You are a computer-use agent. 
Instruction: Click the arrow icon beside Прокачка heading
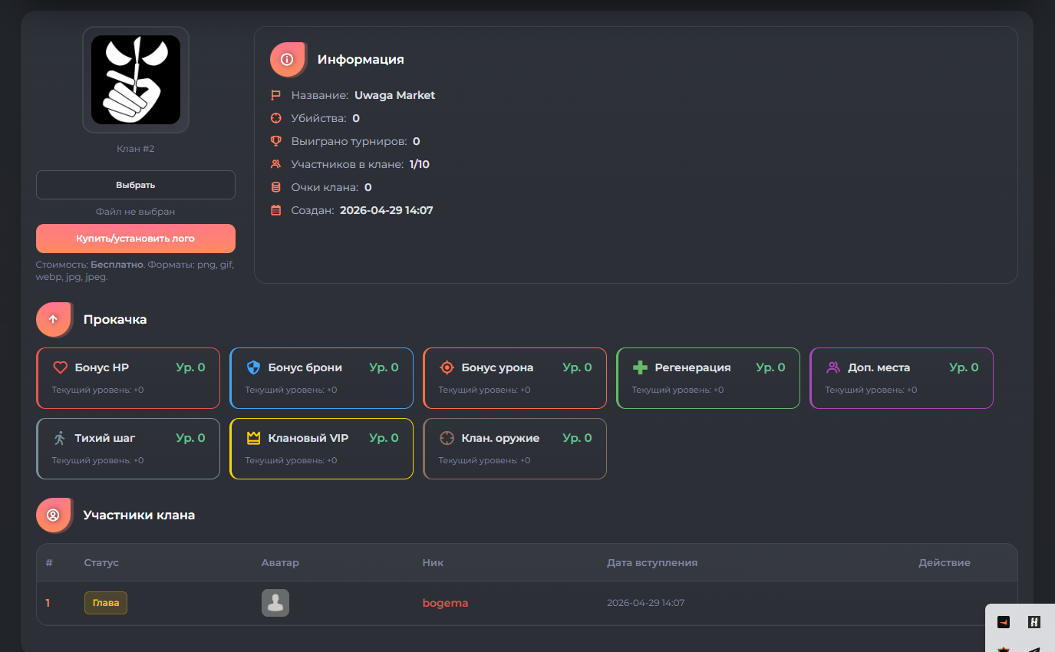[x=53, y=319]
